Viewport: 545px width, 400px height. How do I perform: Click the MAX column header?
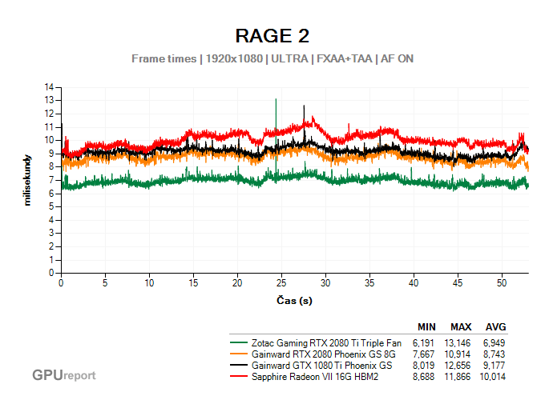tap(461, 327)
